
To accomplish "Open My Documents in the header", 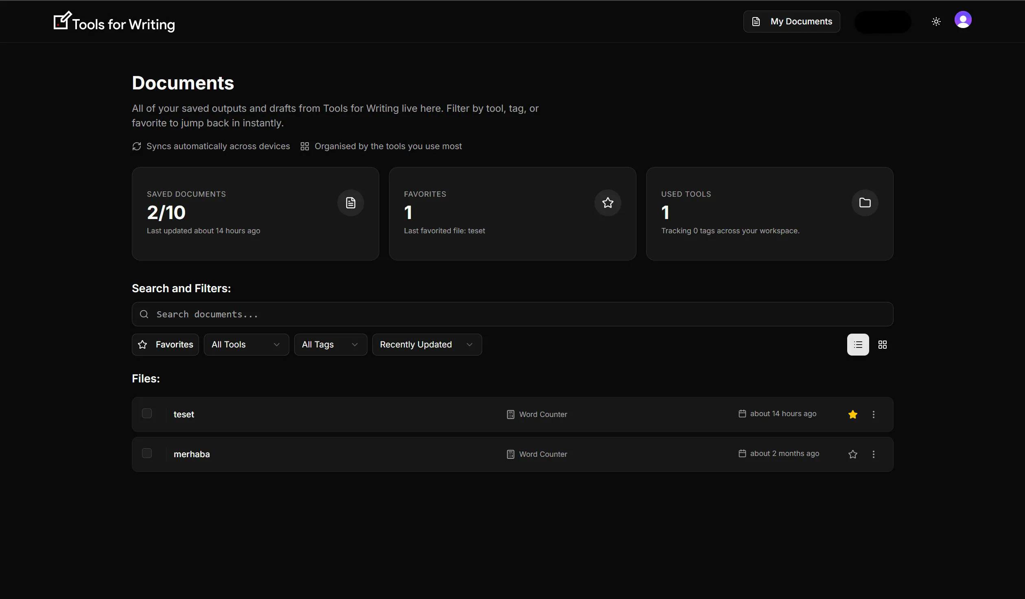I will (x=791, y=22).
